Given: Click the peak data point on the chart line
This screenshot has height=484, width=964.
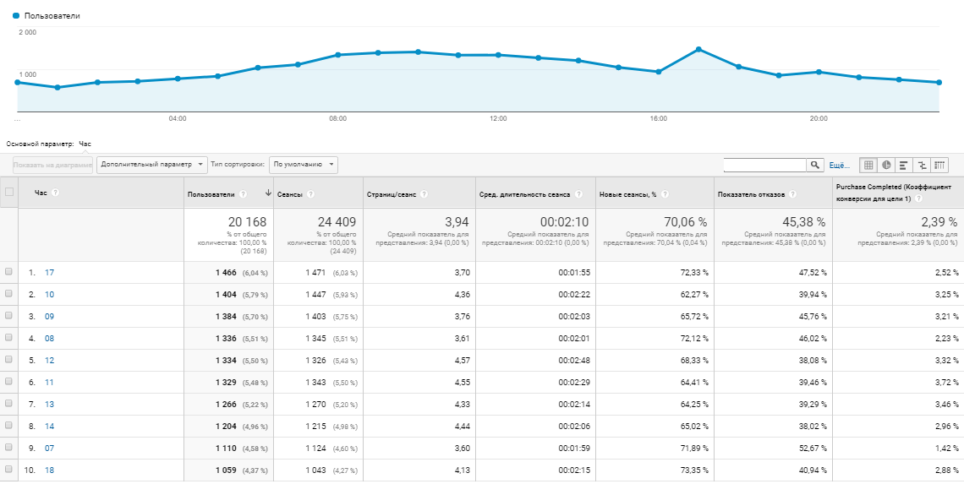Looking at the screenshot, I should 698,49.
